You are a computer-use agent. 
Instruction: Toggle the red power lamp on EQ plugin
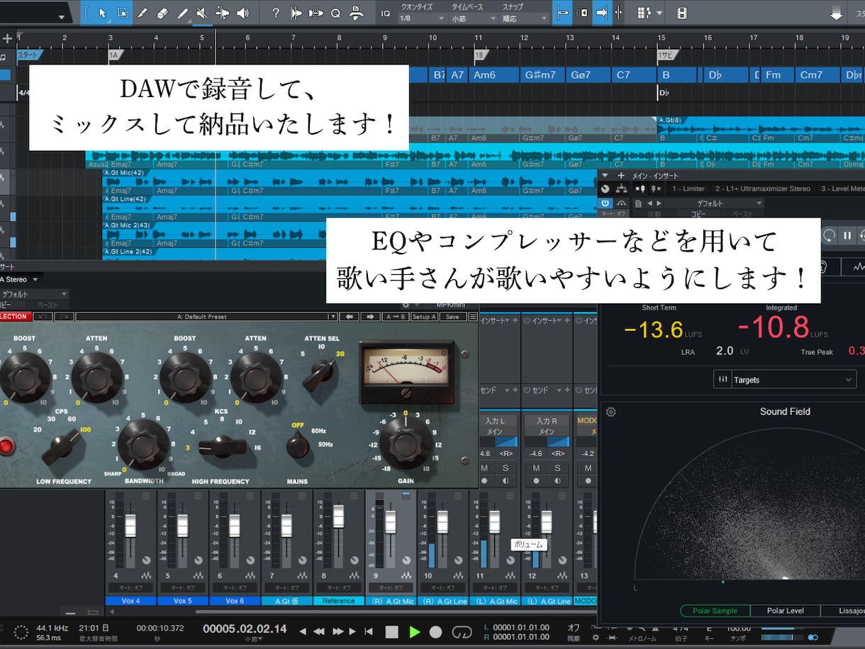(6, 446)
